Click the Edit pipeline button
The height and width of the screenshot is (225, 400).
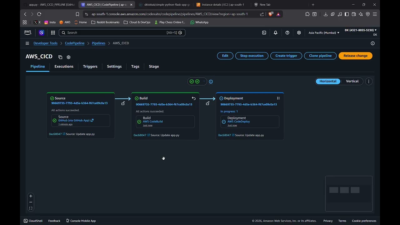225,56
